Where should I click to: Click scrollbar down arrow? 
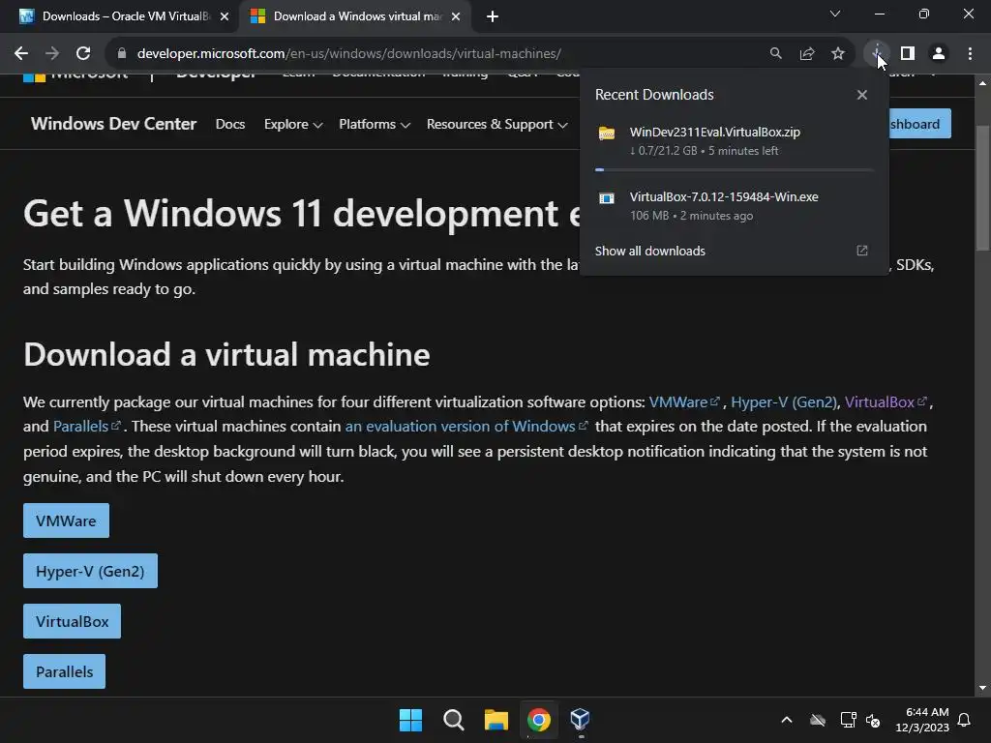(982, 688)
